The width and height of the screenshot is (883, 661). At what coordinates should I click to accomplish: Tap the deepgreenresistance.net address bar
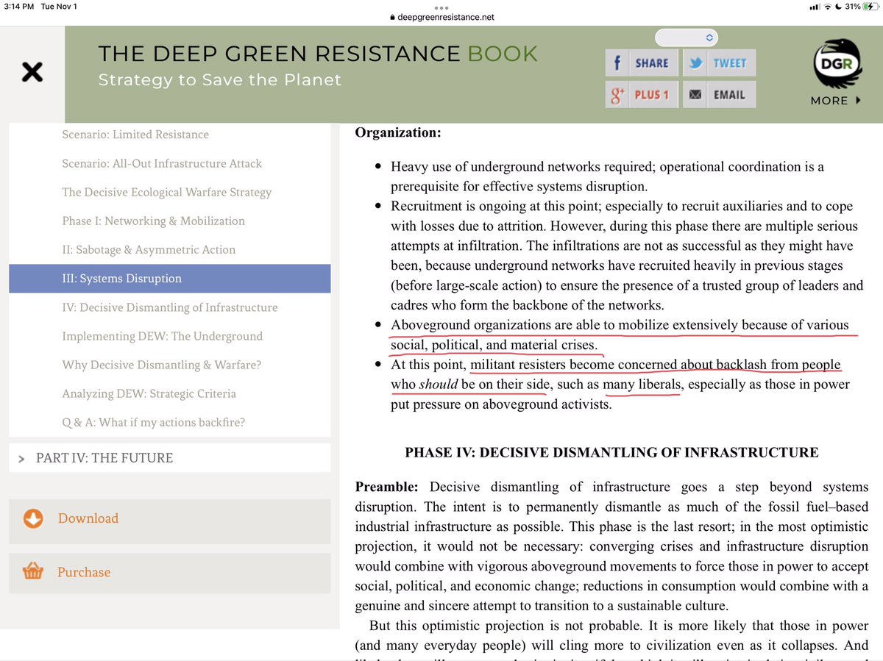pyautogui.click(x=441, y=18)
